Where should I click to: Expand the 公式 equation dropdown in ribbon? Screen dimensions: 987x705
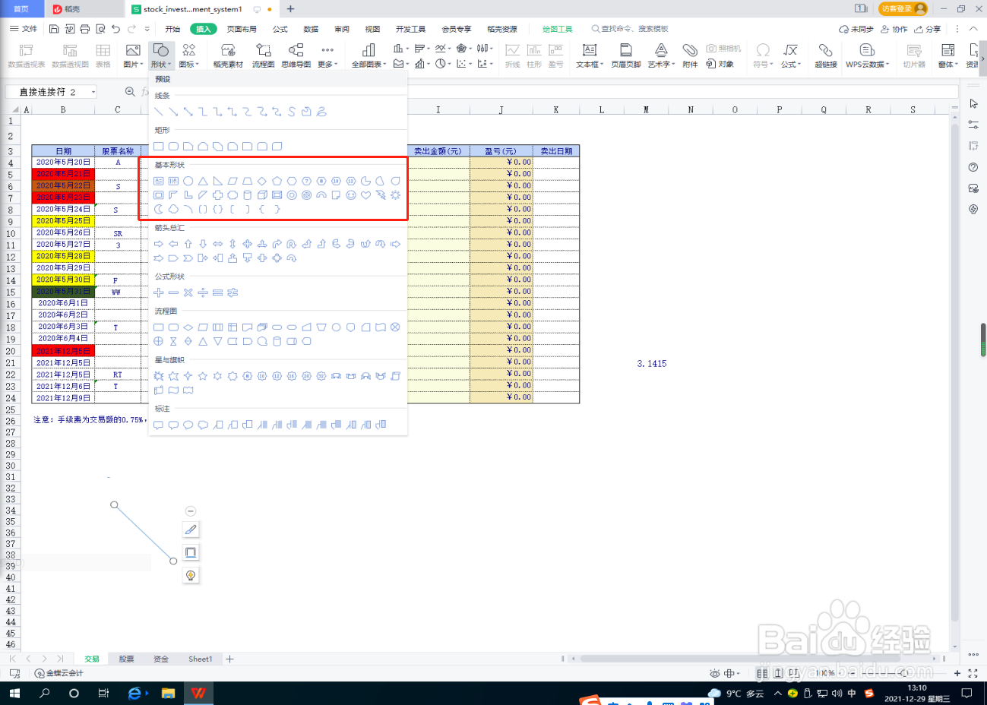point(790,56)
